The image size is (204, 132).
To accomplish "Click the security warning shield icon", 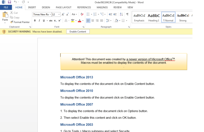I will point(4,32).
